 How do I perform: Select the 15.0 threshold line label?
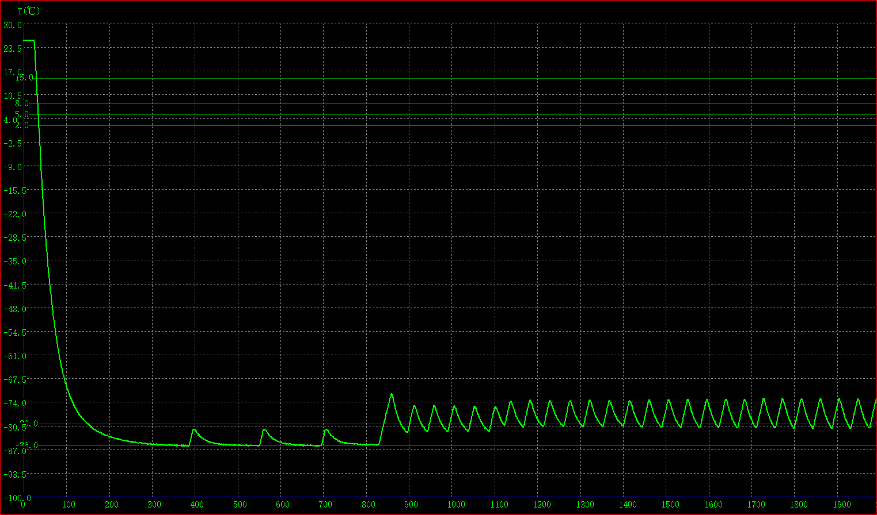(24, 78)
